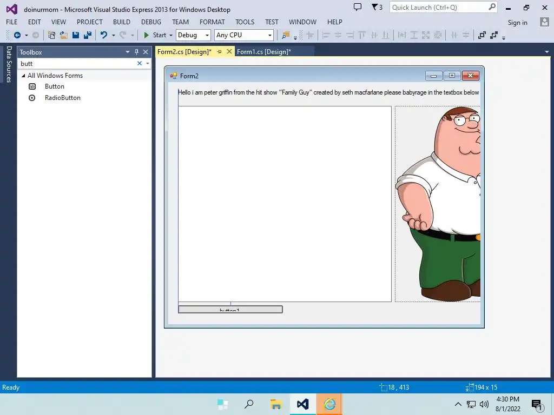Screen dimensions: 554x415
Task: Open the FILE menu
Action: (11, 22)
